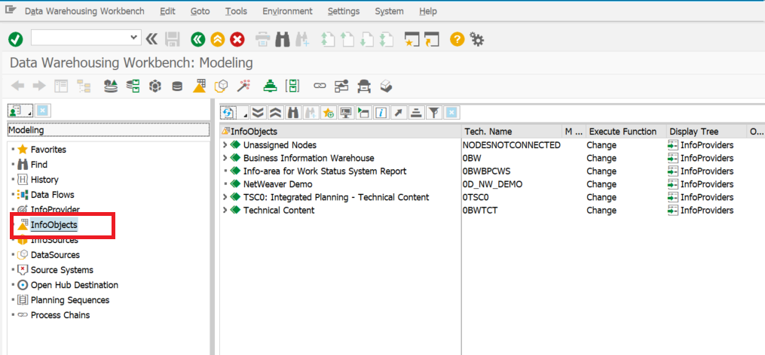Select Process Chains in the Modeling list

pyautogui.click(x=60, y=315)
